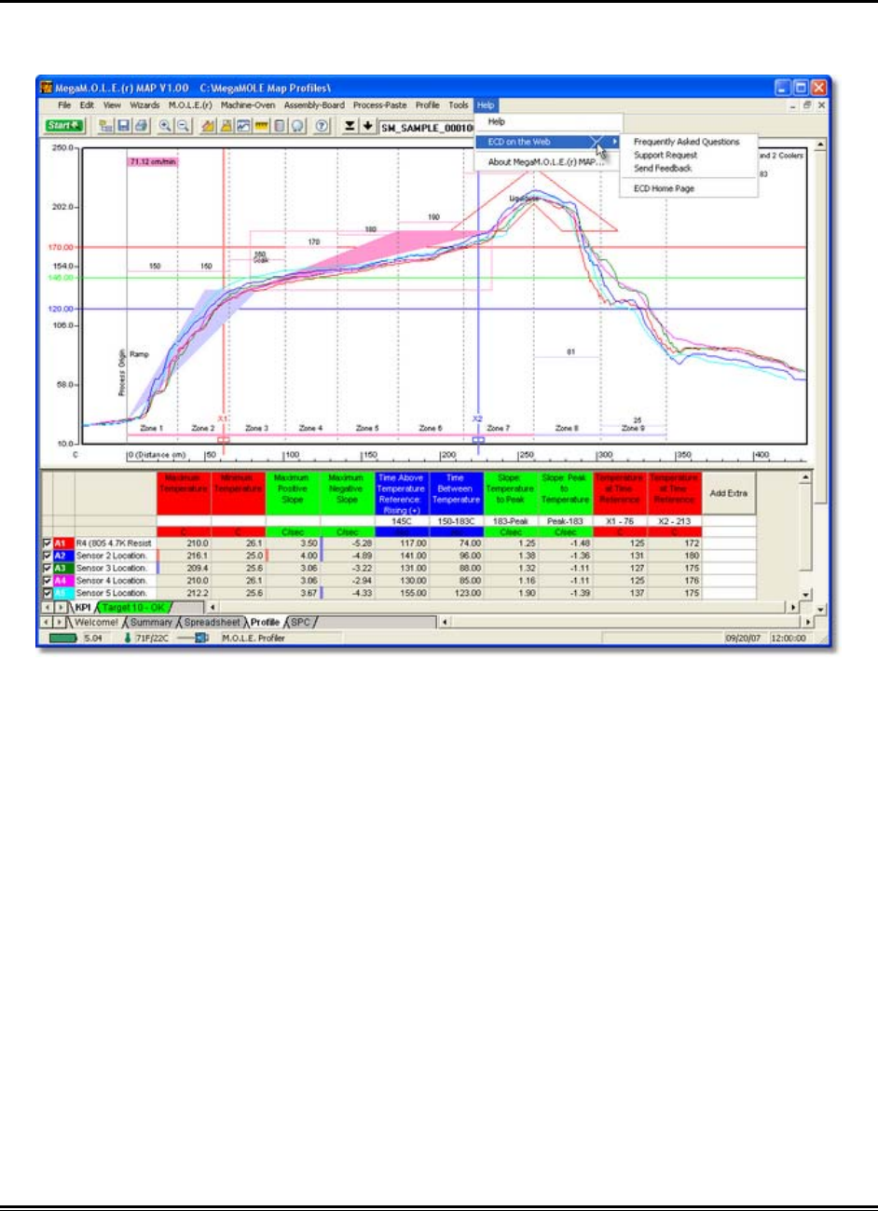Open the Edit menu
This screenshot has width=878, height=1211.
(x=87, y=105)
